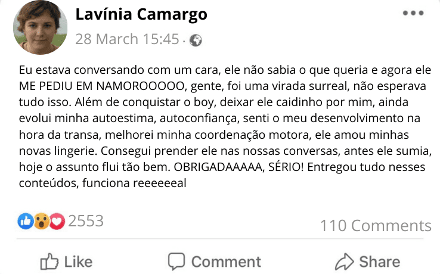Click the globe public audience icon
The width and height of the screenshot is (440, 274).
196,41
